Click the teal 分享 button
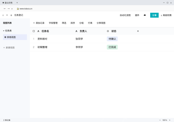The width and height of the screenshot is (174, 122). (x=154, y=15)
